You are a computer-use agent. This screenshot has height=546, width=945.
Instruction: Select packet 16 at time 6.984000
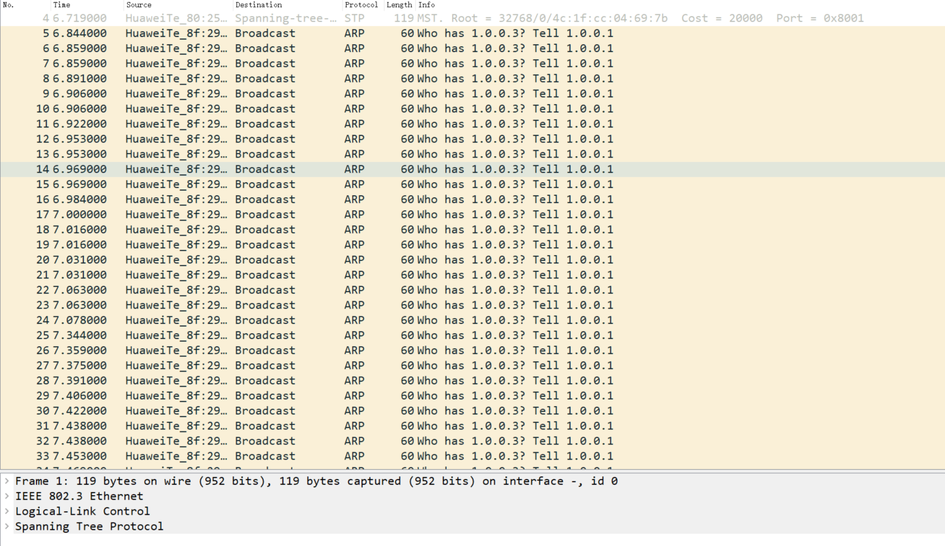click(x=472, y=199)
